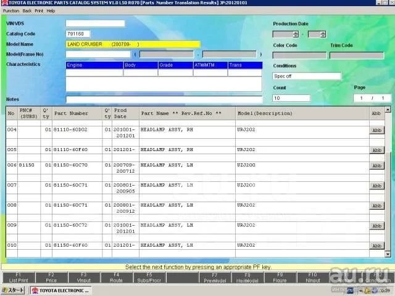
Task: Click the Trim Code field
Action: click(x=357, y=55)
